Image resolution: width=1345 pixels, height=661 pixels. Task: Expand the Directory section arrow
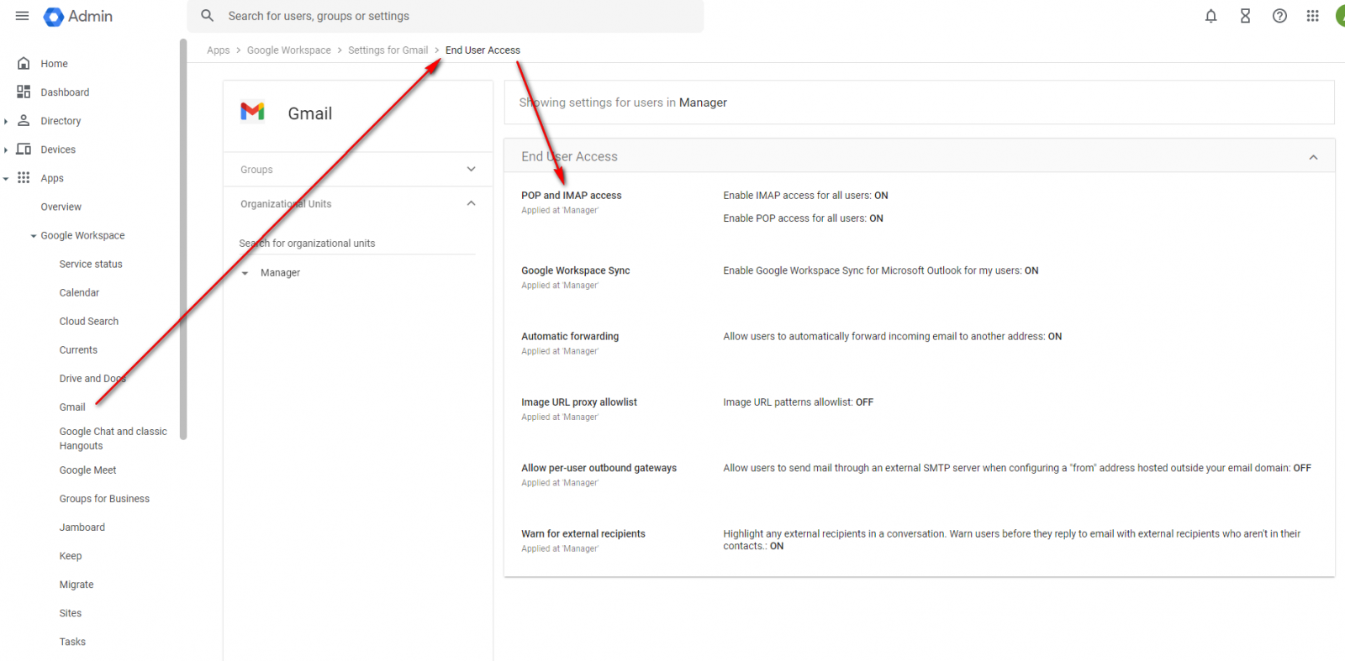tap(6, 121)
